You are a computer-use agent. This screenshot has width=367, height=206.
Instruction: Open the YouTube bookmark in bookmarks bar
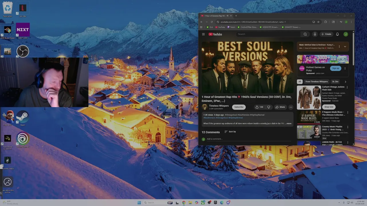(220, 27)
